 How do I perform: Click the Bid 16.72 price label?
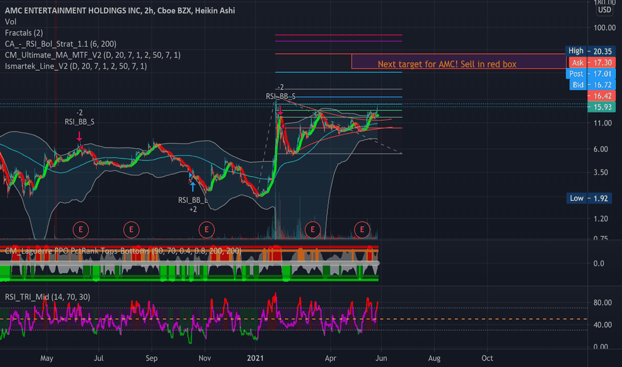click(592, 85)
